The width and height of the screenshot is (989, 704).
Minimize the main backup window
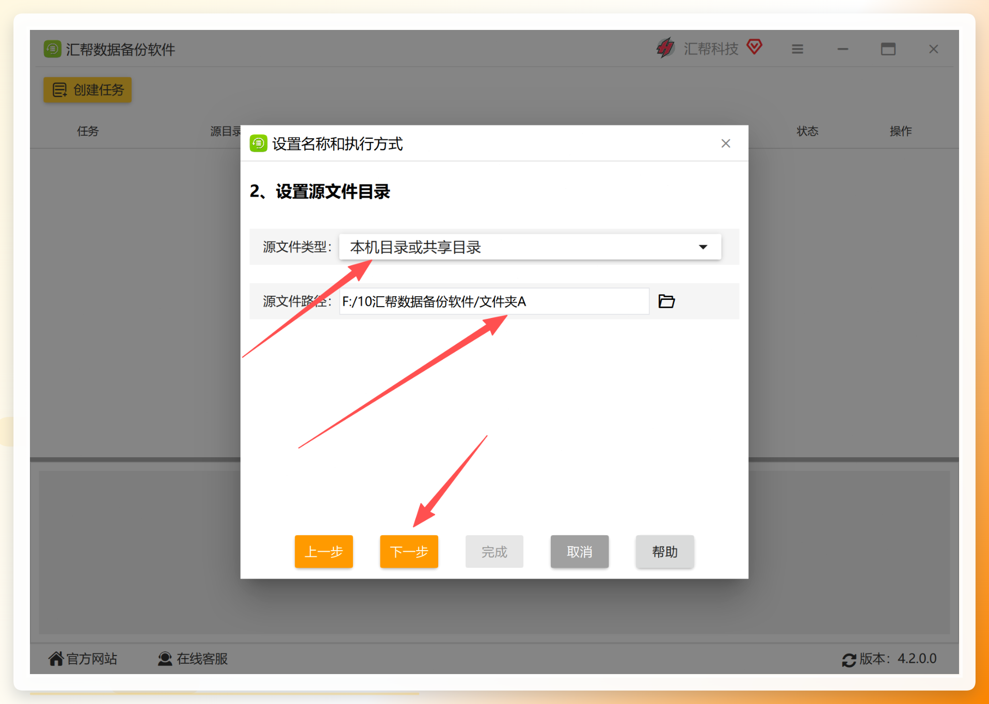tap(843, 49)
